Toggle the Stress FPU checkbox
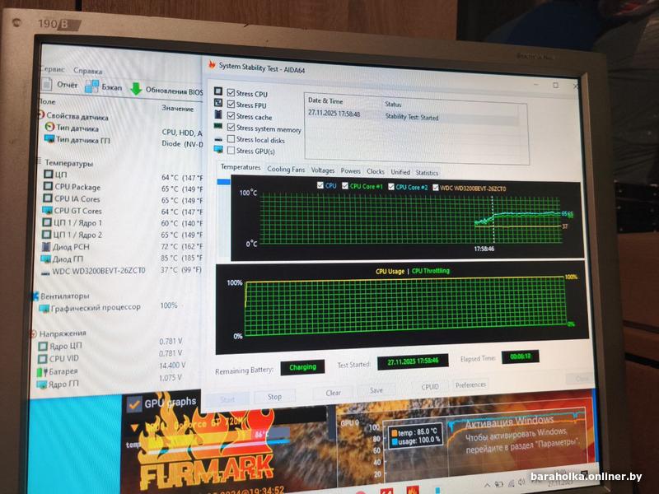The width and height of the screenshot is (659, 494). (x=231, y=104)
